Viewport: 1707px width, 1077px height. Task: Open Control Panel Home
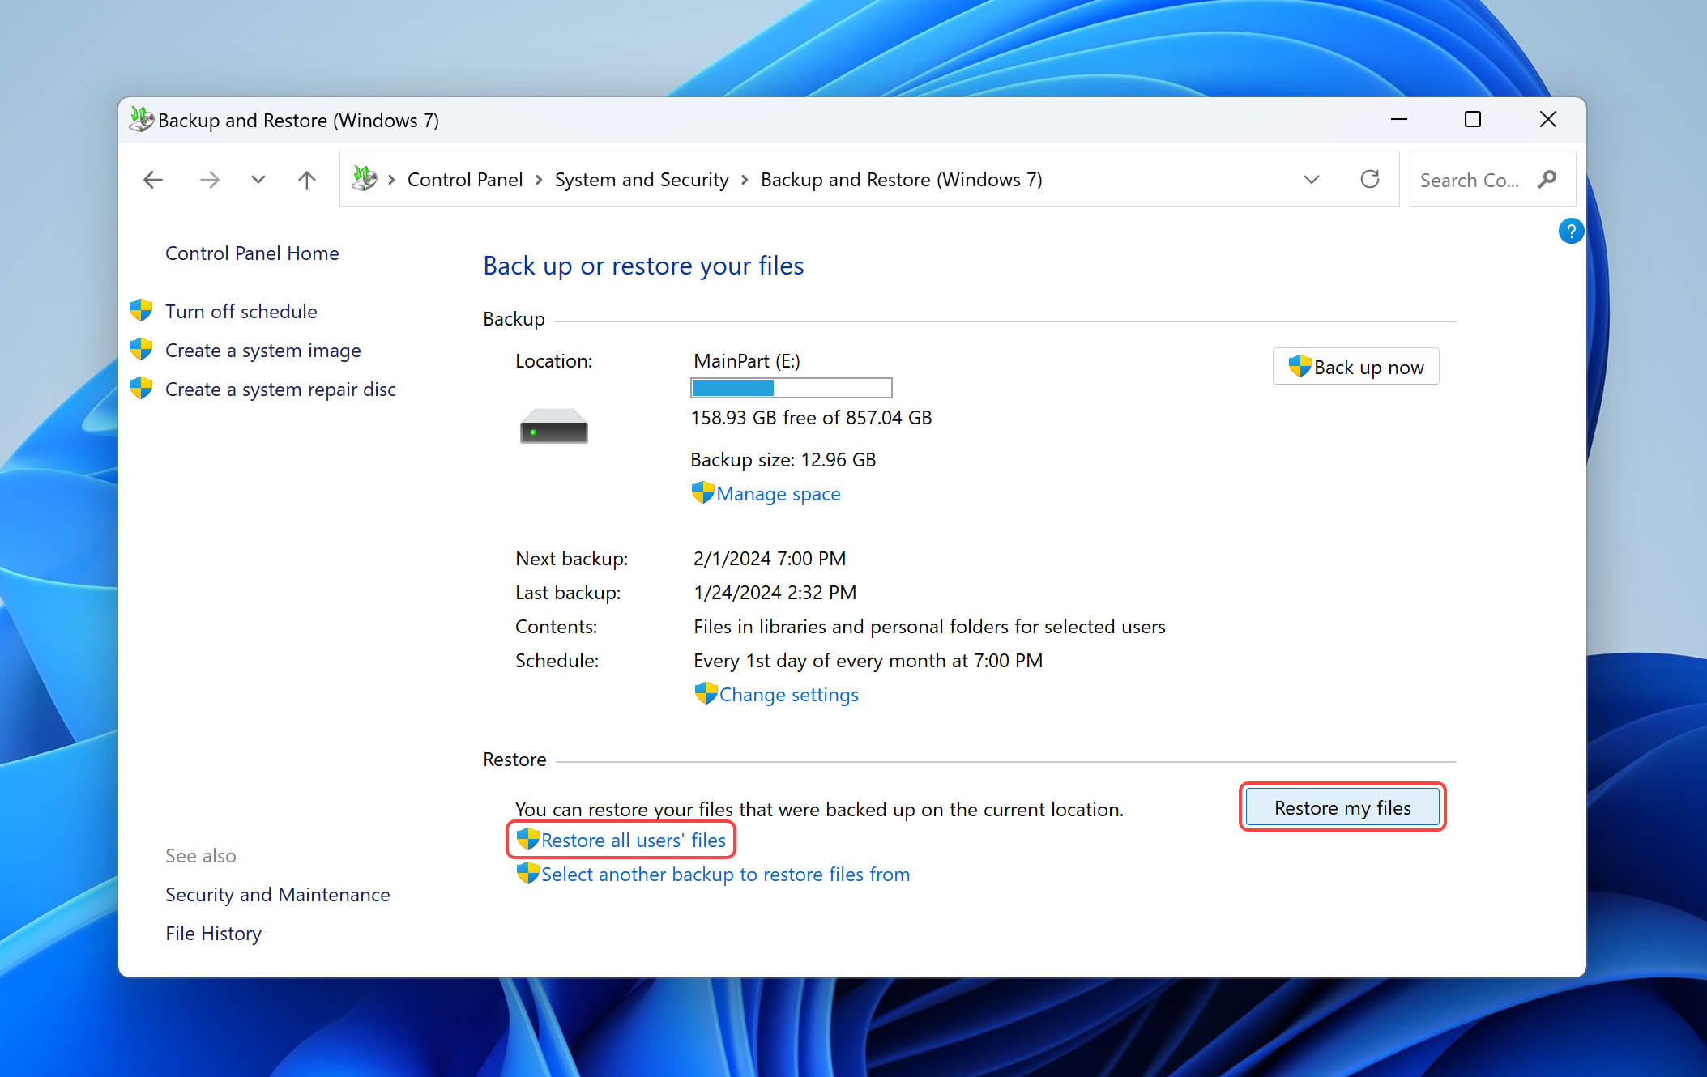coord(252,253)
